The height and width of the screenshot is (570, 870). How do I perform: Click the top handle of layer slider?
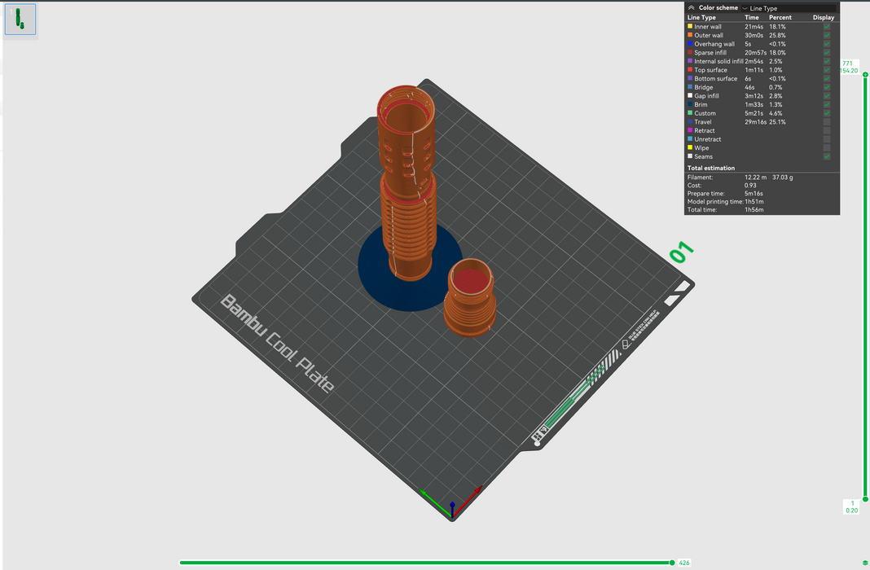pos(865,74)
